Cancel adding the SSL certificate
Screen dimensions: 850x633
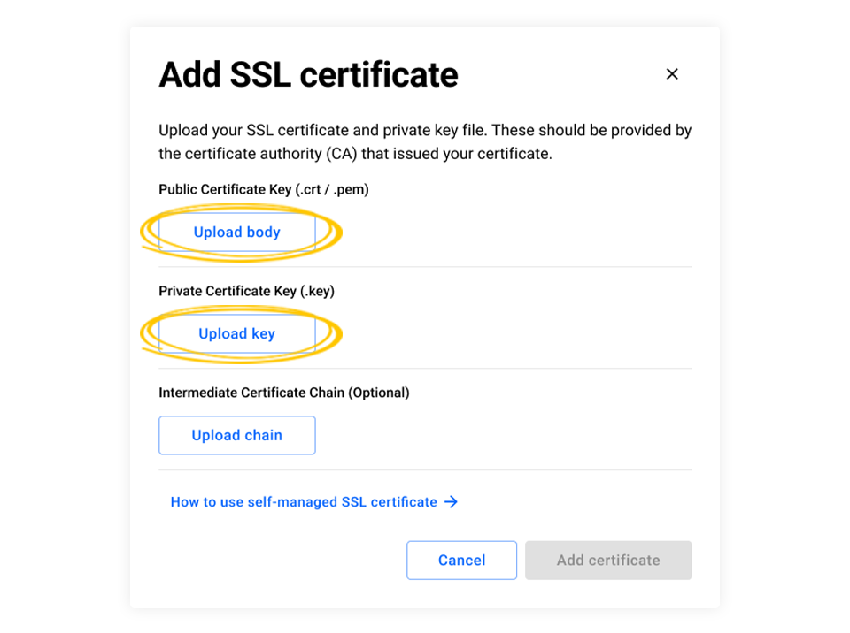(461, 560)
